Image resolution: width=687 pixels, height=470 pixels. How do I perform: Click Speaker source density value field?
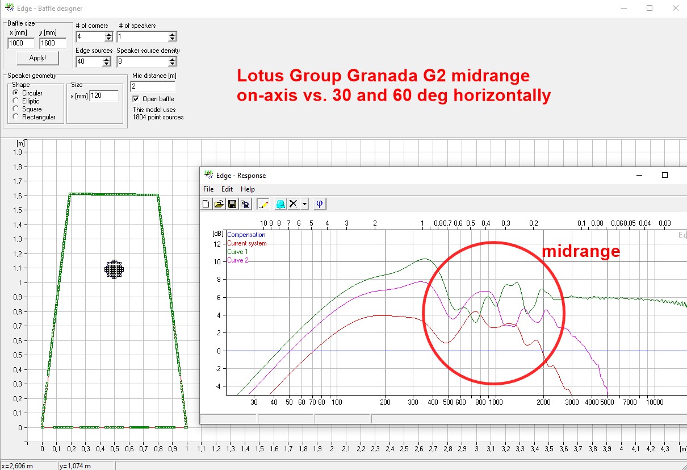tap(143, 62)
